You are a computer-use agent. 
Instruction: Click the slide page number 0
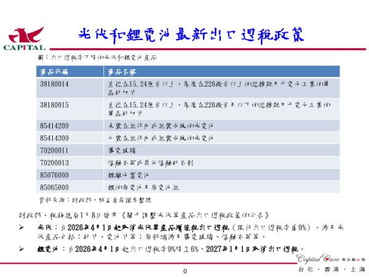coord(184,271)
